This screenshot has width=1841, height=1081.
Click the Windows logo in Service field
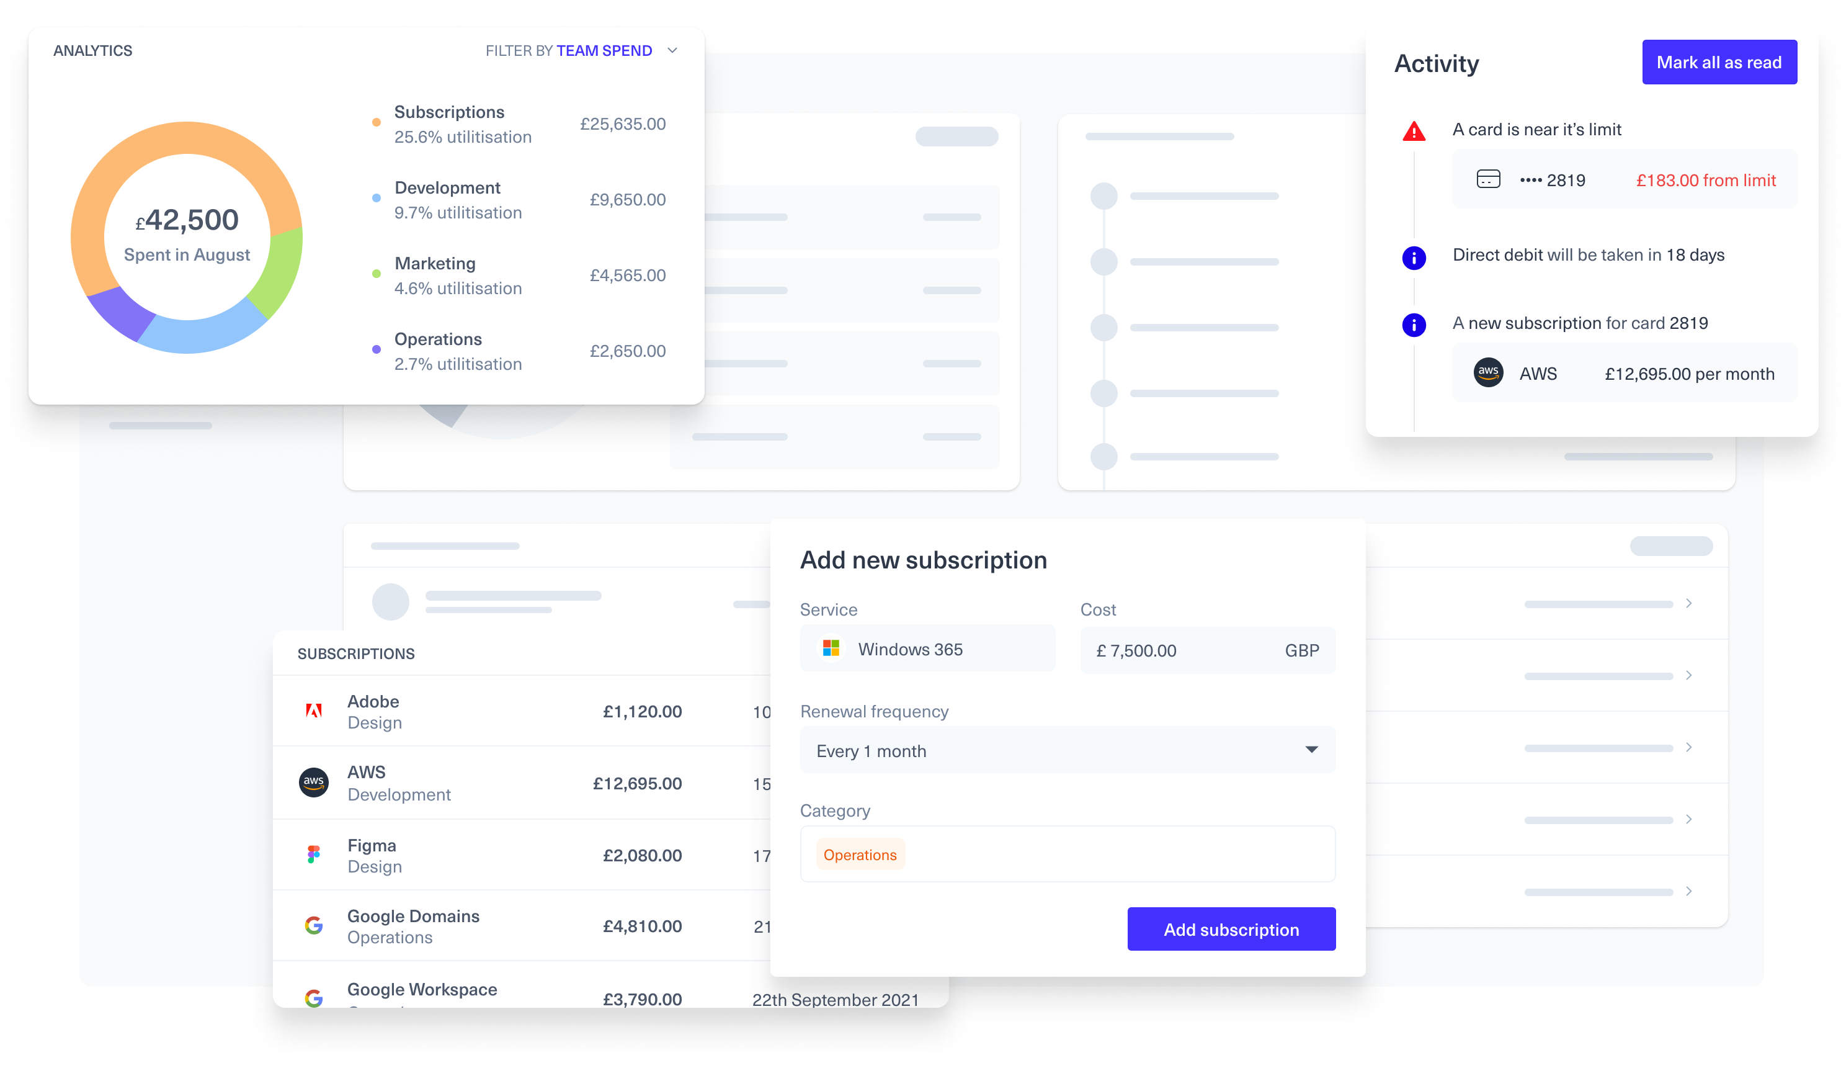831,648
